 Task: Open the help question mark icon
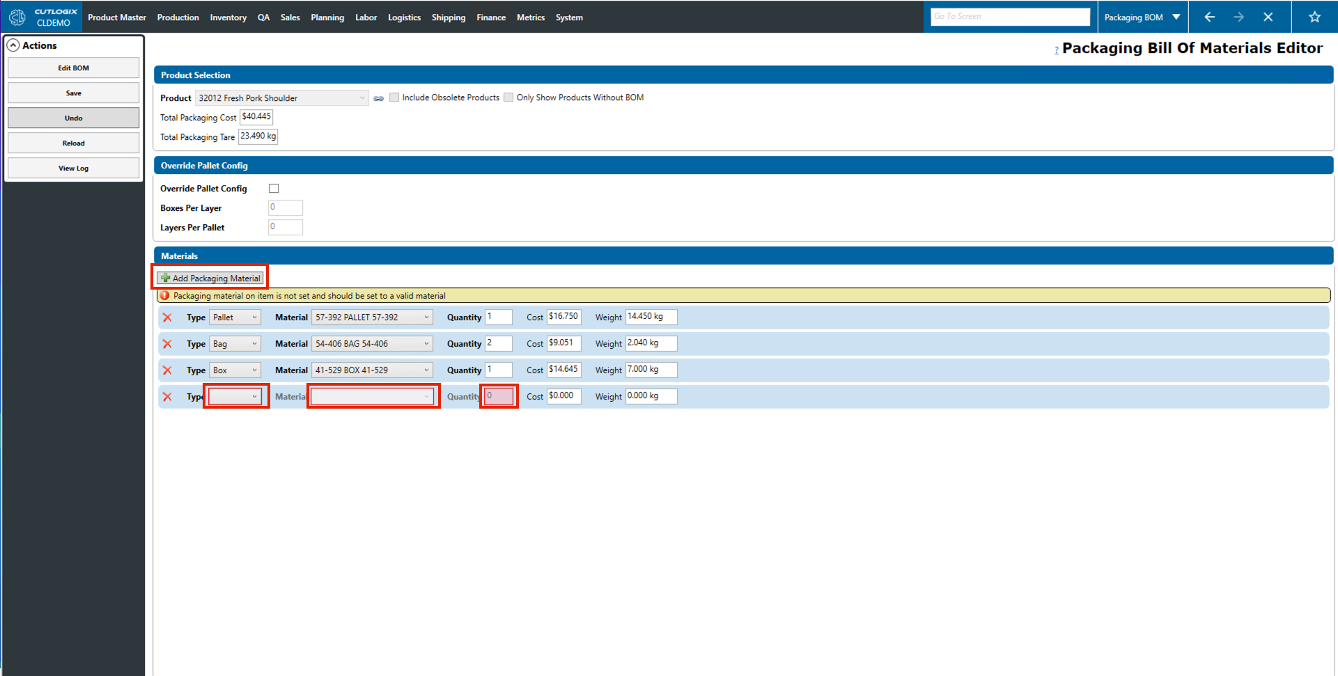tap(1056, 50)
